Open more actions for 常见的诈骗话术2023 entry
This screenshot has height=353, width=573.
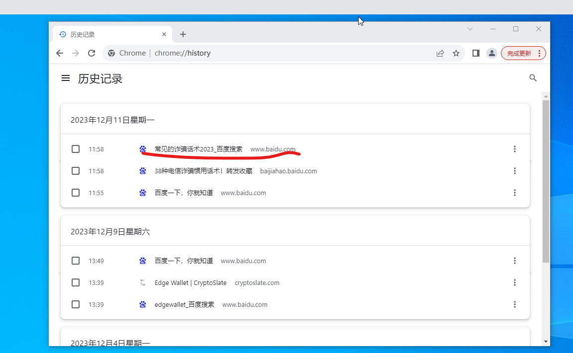[514, 149]
